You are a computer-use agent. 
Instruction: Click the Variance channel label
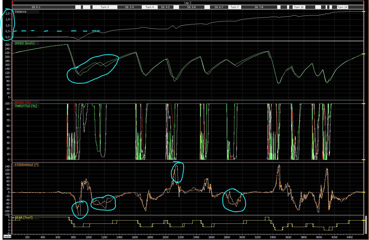21,12
